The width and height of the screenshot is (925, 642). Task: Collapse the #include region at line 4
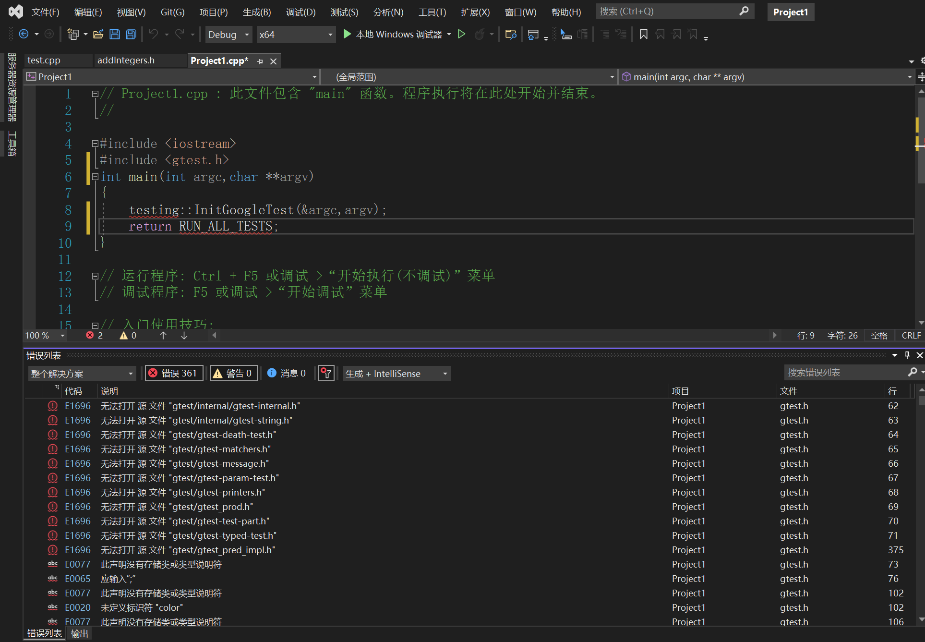[x=95, y=144]
